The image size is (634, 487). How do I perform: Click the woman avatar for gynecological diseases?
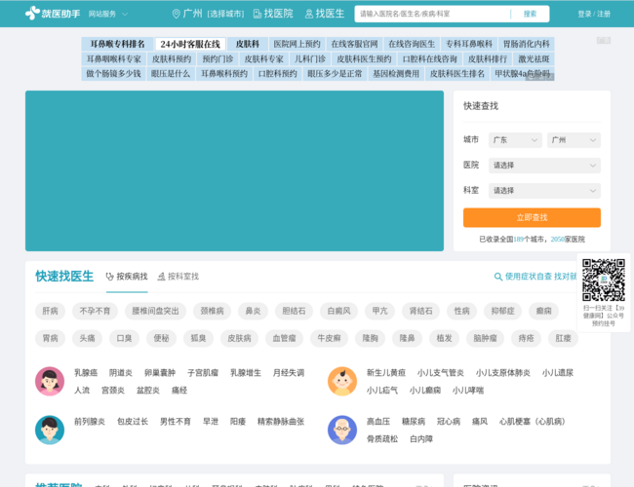(x=50, y=381)
